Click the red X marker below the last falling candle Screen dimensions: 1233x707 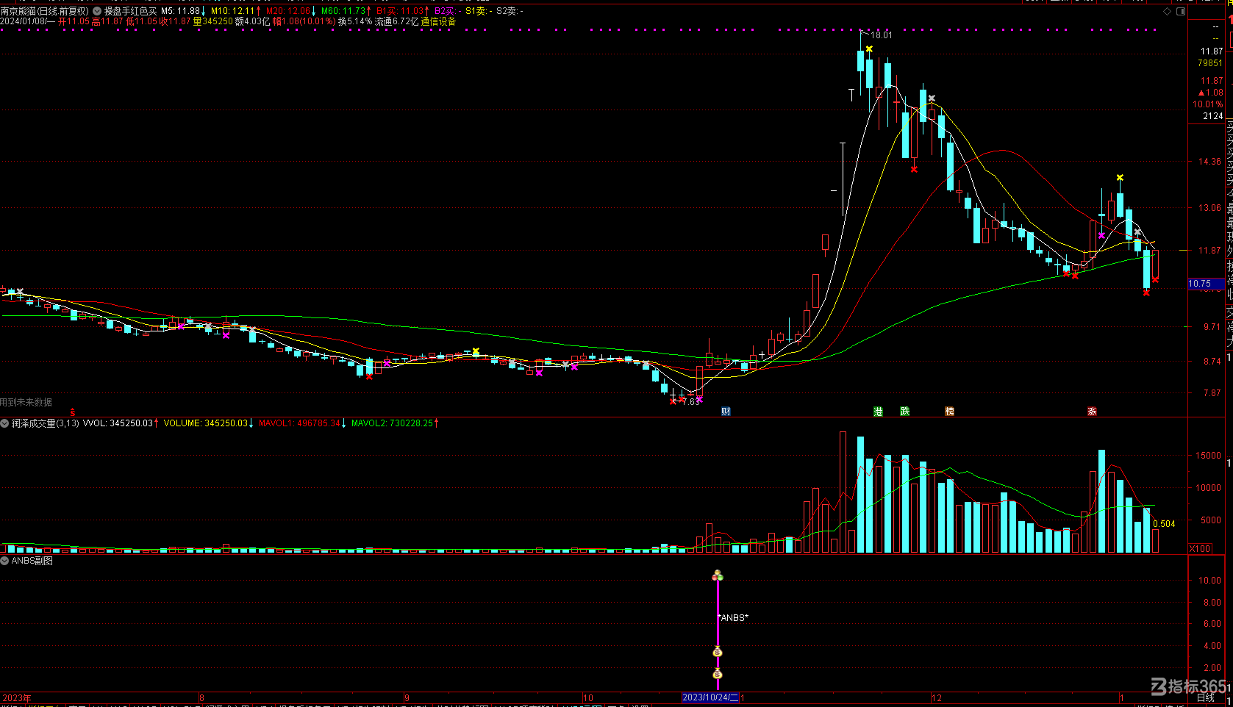click(x=1146, y=293)
